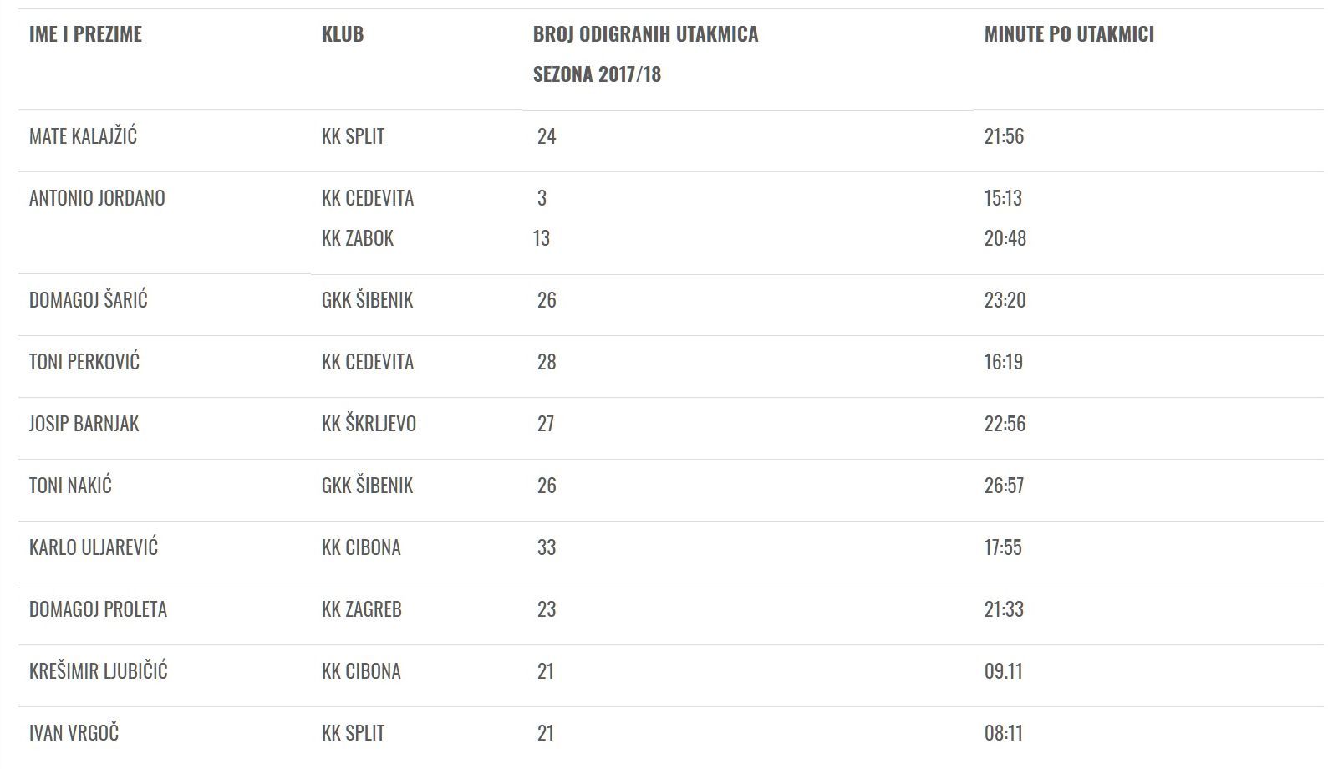Click the TONI PERKOVIĆ player name
This screenshot has height=769, width=1328.
(84, 362)
